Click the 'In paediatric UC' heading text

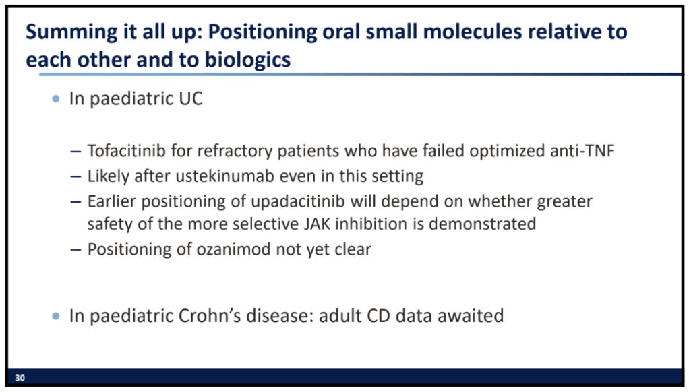[x=136, y=99]
